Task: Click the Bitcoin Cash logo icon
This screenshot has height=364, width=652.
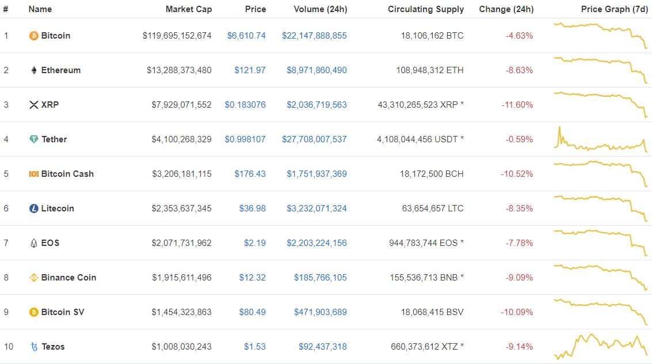Action: [x=34, y=174]
